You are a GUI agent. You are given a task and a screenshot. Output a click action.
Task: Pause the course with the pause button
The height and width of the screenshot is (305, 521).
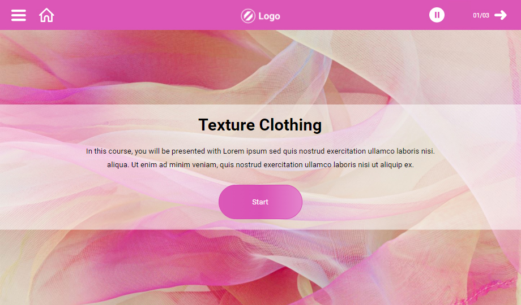click(437, 15)
